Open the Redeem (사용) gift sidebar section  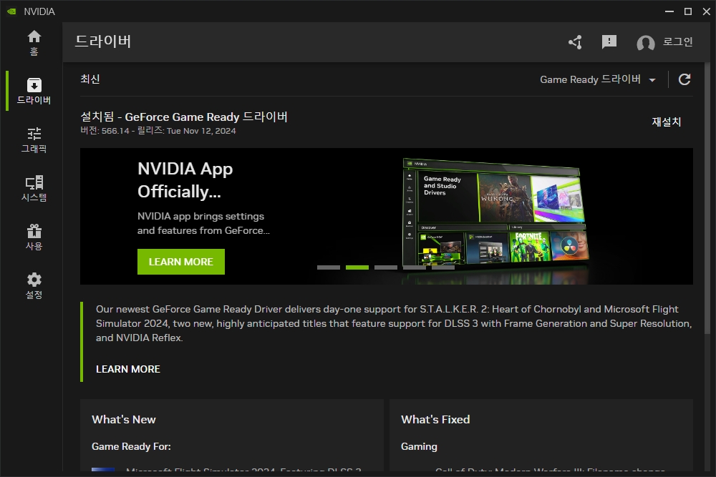coord(34,237)
